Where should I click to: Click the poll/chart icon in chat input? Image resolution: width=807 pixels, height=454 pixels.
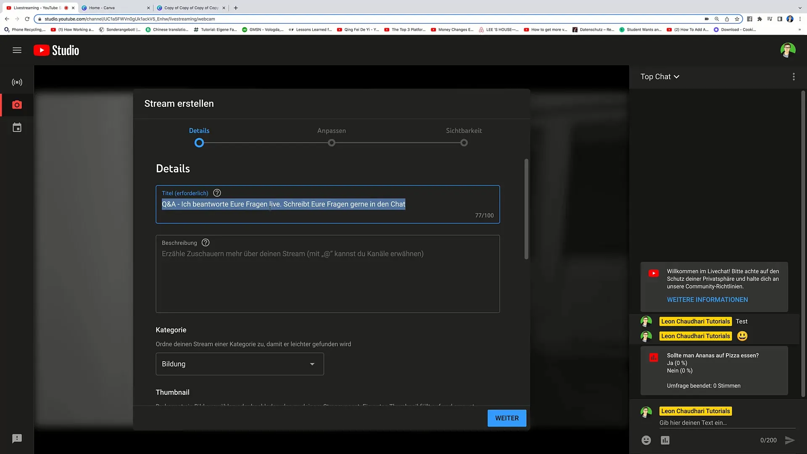[665, 440]
